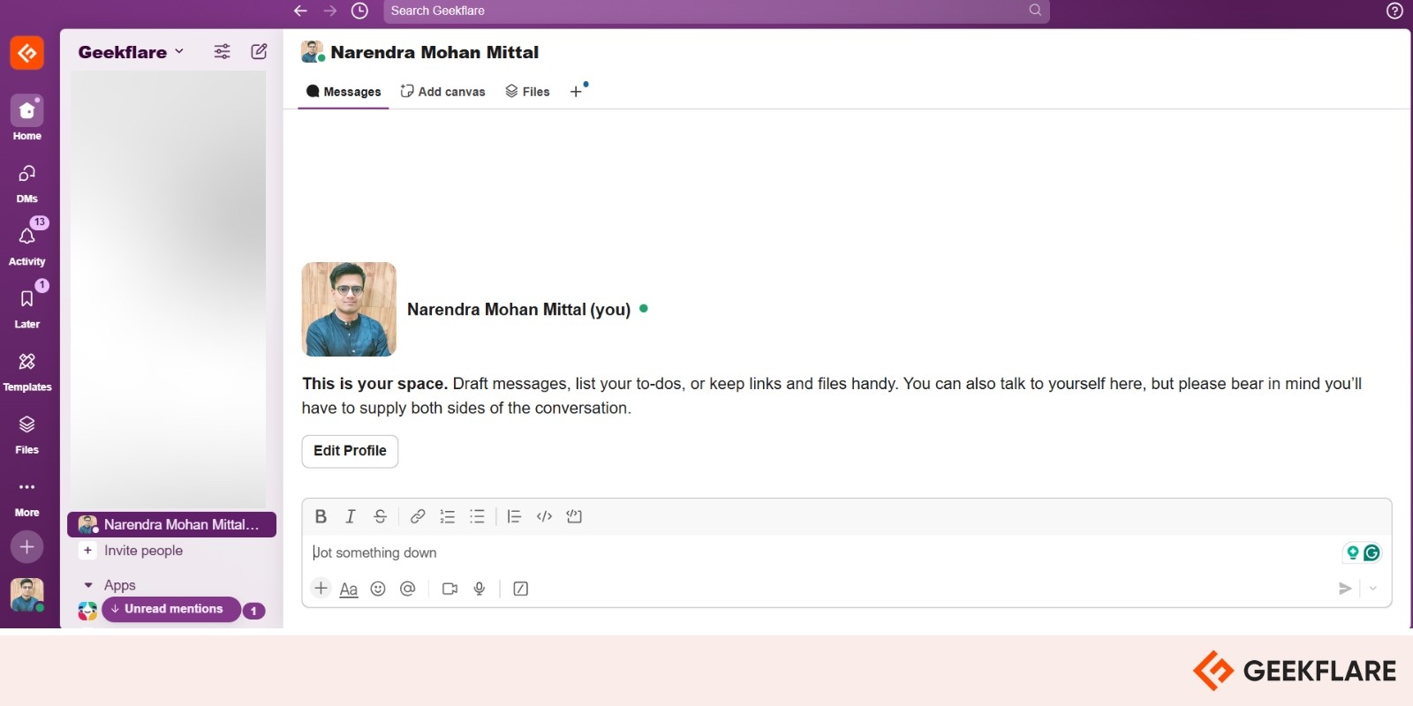Toggle strikethrough formatting
The image size is (1413, 706).
381,516
